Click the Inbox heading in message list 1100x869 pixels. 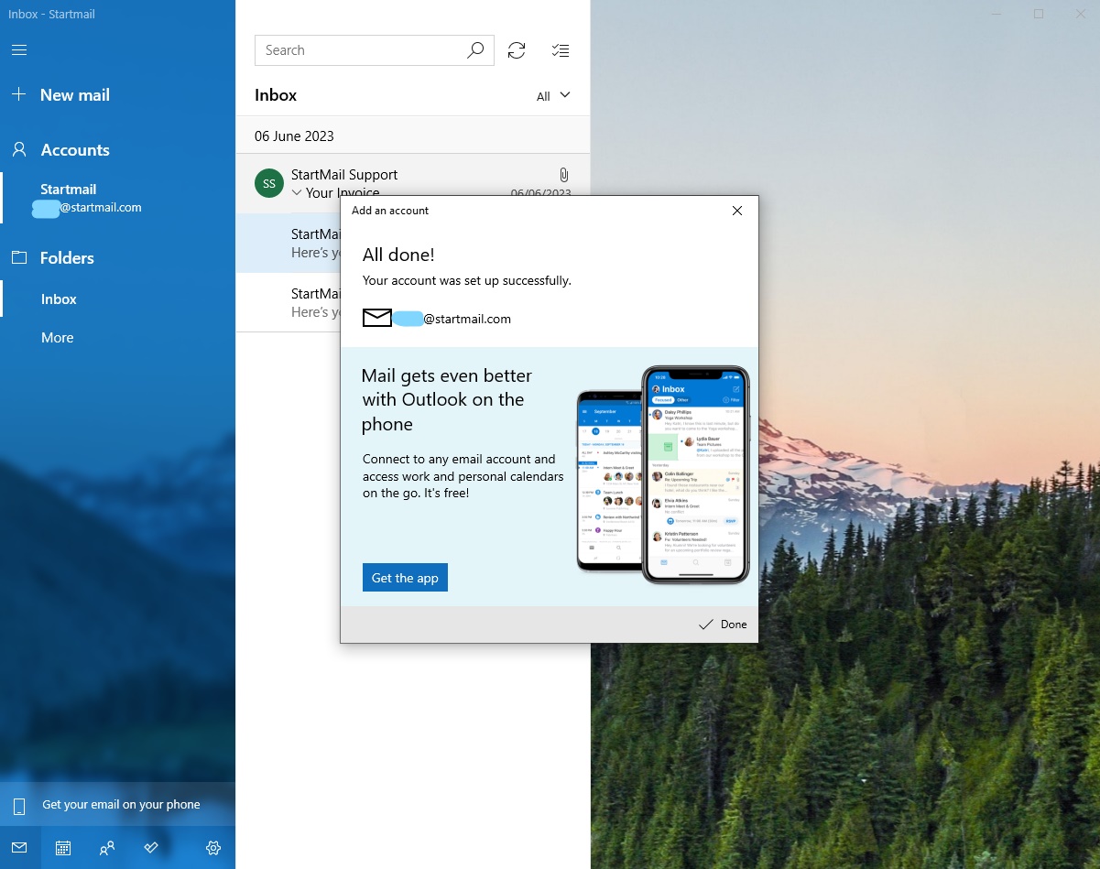pos(276,95)
